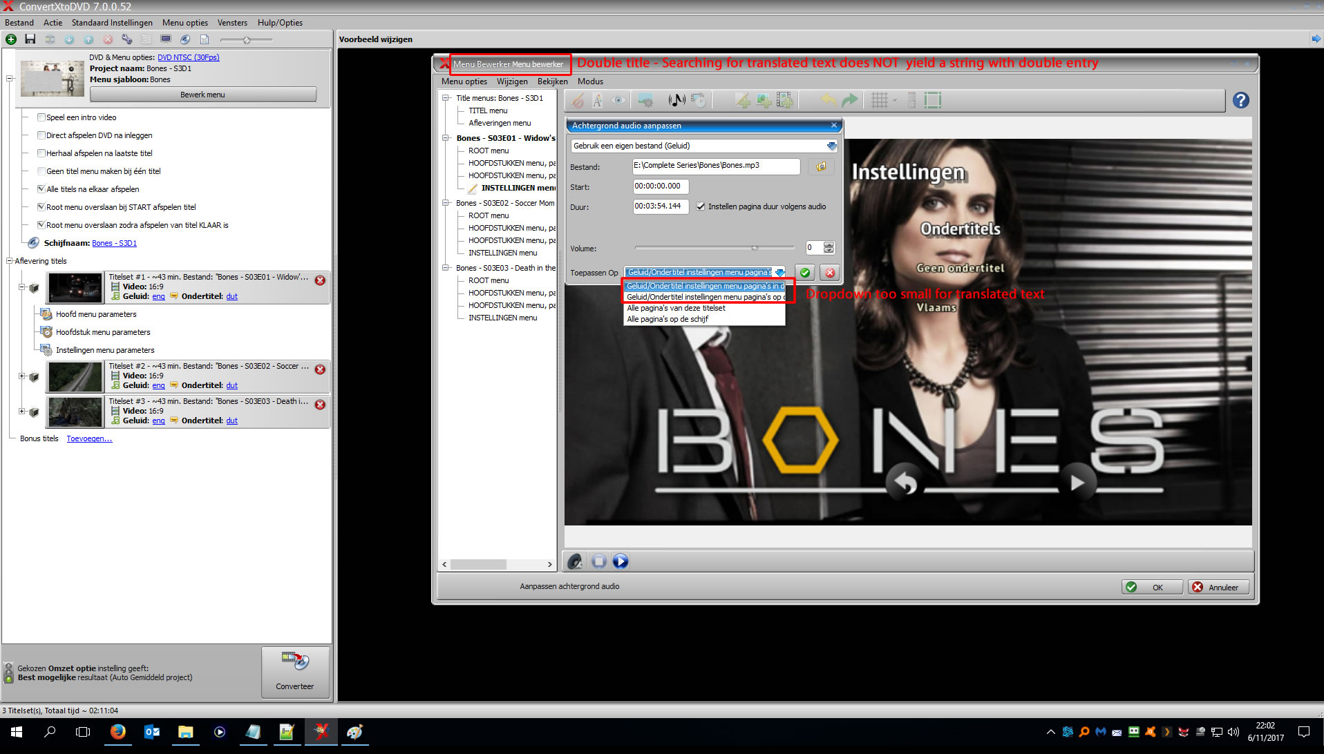This screenshot has height=754, width=1324.
Task: Open Modus menu in menu editor
Action: pos(590,81)
